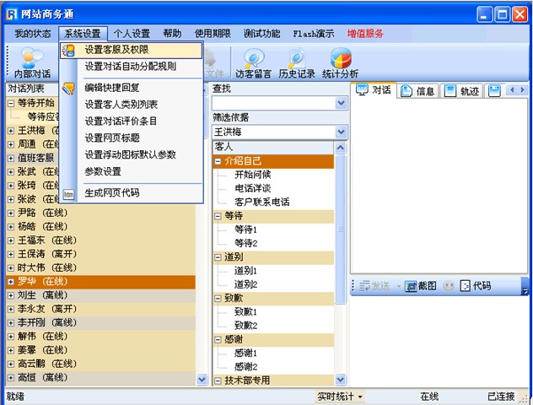533x405 pixels.
Task: Collapse the 感谢 quick reply group
Action: click(218, 340)
